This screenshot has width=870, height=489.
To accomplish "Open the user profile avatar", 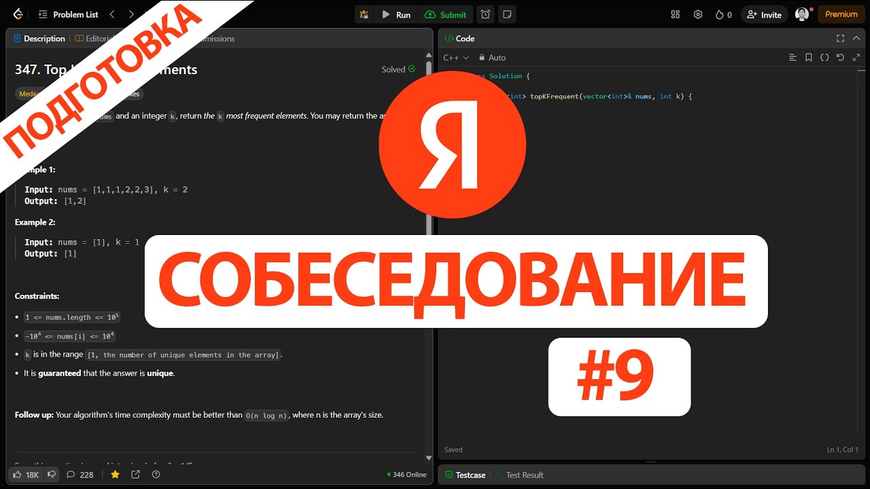I will click(802, 14).
